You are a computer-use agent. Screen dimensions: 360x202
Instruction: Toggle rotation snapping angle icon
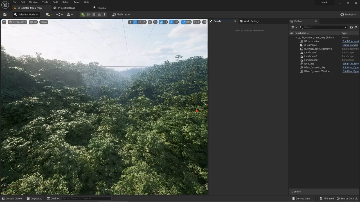click(x=172, y=22)
